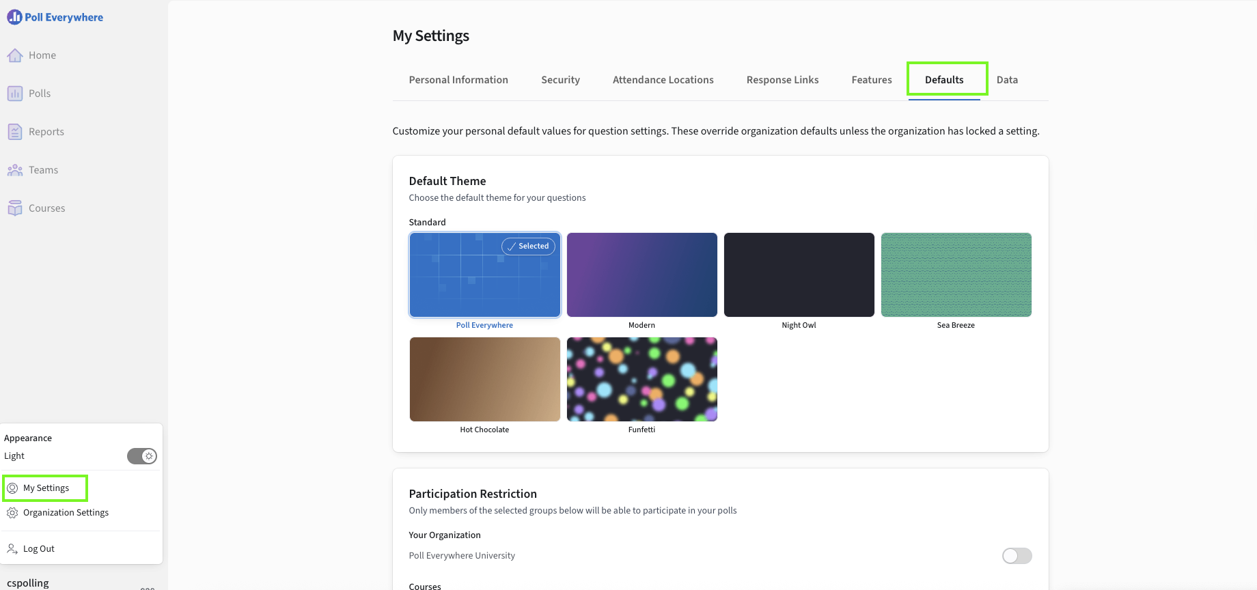This screenshot has height=590, width=1257.
Task: Click the Organization Settings gear icon
Action: click(12, 513)
